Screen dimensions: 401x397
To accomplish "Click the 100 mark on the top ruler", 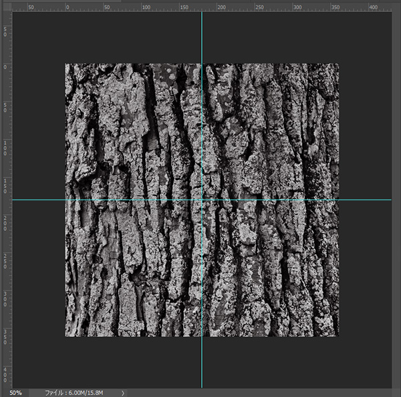I will (x=142, y=6).
